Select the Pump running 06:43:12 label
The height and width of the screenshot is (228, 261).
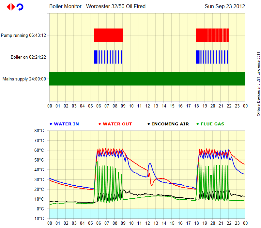point(23,35)
